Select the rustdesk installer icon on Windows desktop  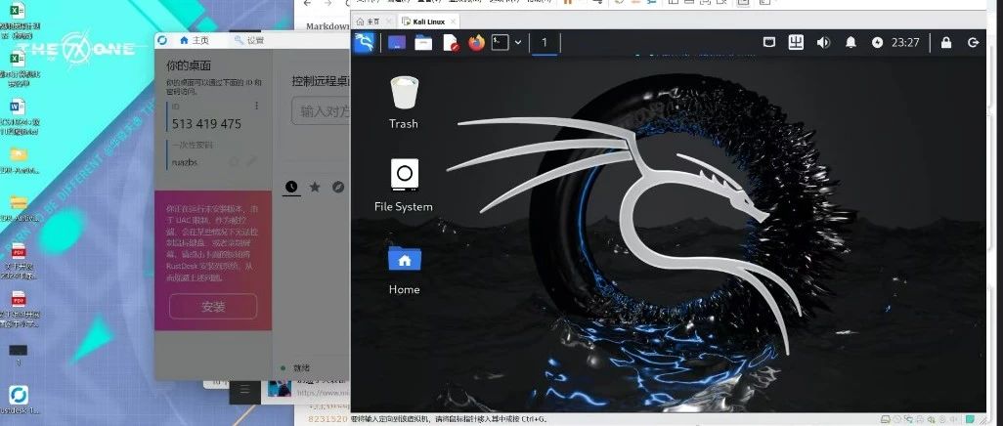coord(19,400)
